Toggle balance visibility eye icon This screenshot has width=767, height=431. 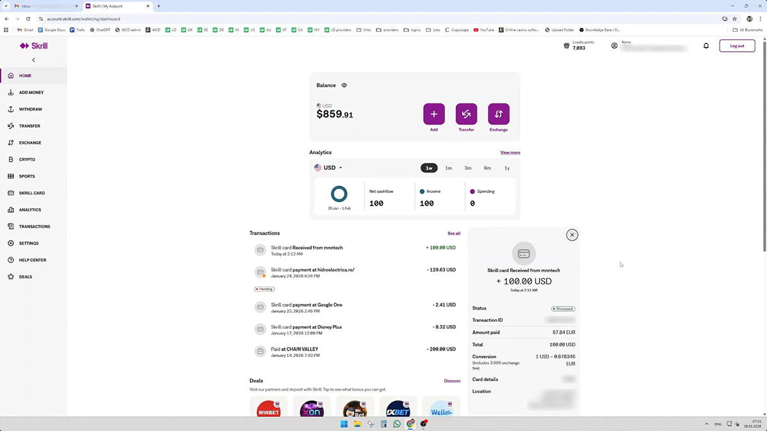(344, 85)
